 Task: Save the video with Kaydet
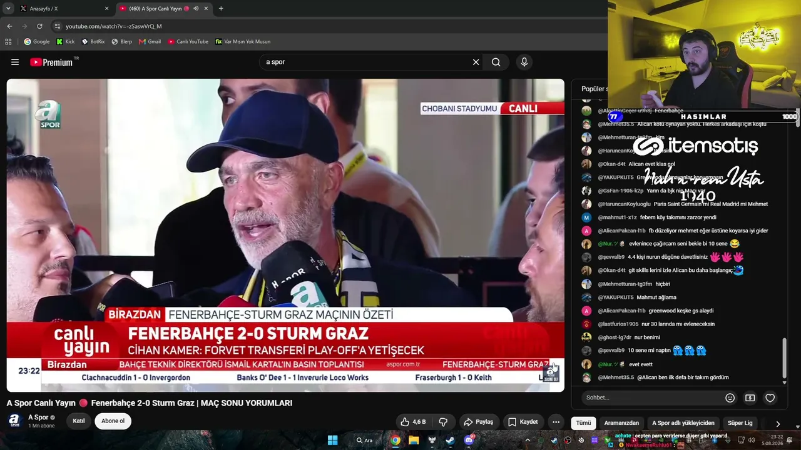523,422
